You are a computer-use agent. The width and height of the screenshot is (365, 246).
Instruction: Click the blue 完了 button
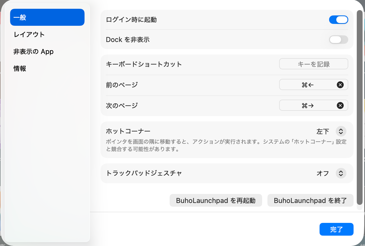click(x=336, y=229)
